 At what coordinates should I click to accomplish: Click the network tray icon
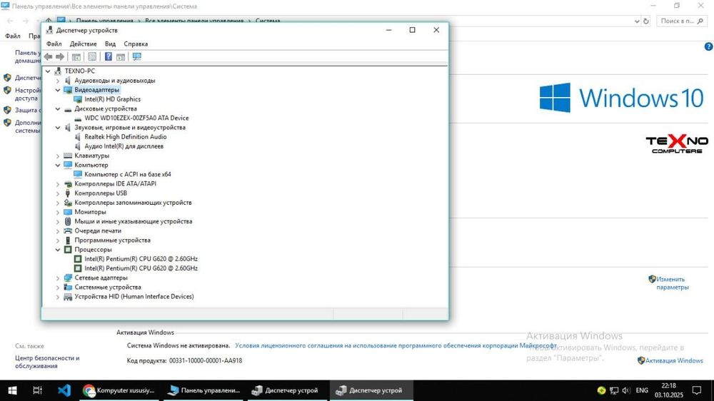tap(614, 390)
